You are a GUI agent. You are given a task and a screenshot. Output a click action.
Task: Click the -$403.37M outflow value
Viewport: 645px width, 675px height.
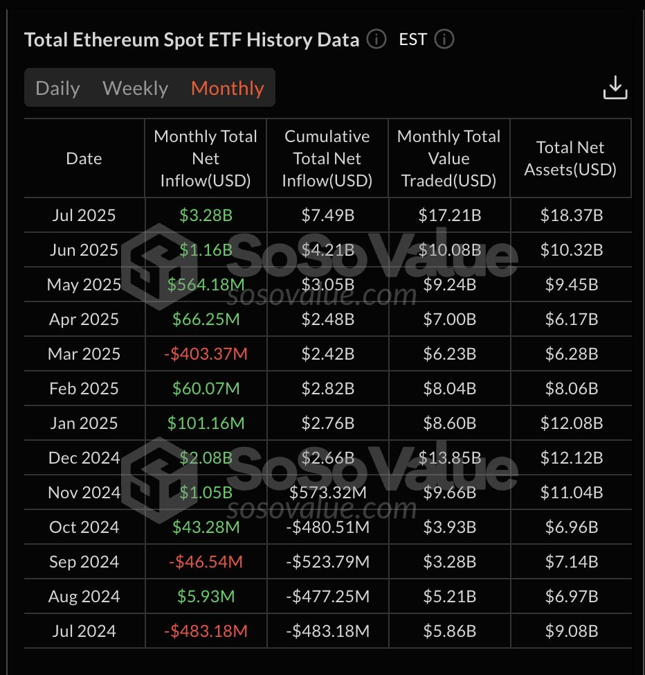[x=206, y=353]
